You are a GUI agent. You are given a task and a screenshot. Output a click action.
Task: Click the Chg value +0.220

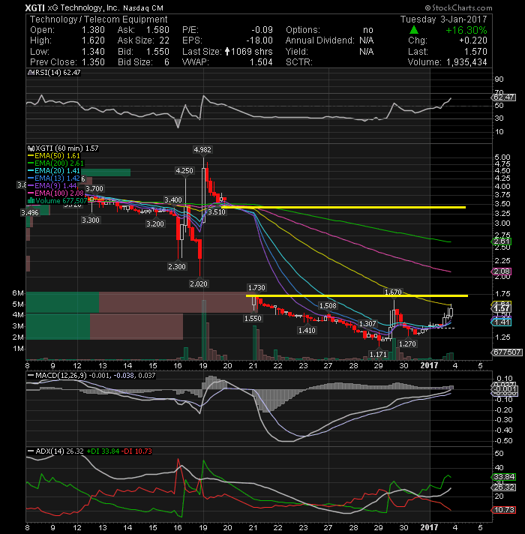[x=473, y=40]
